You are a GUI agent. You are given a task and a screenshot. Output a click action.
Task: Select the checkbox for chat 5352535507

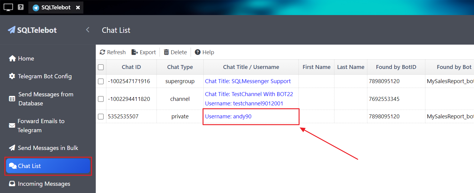click(101, 117)
